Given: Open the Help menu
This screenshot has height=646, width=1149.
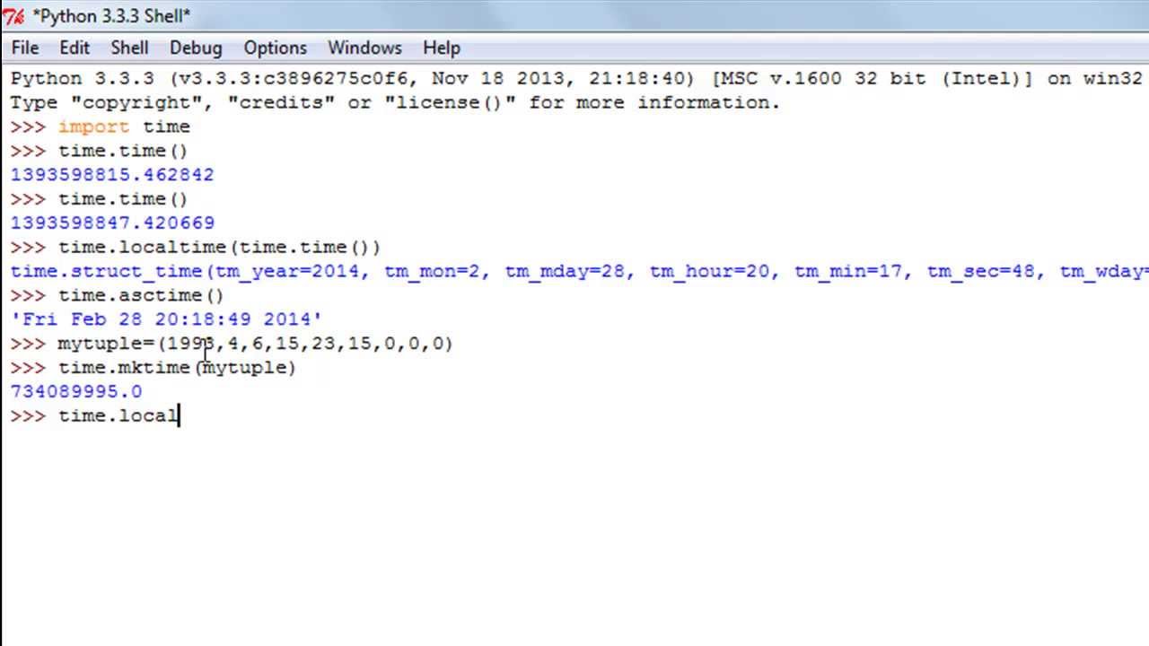Looking at the screenshot, I should click(x=441, y=48).
